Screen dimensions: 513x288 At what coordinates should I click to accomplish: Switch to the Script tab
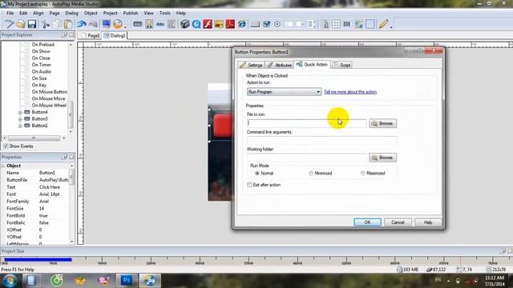(341, 65)
